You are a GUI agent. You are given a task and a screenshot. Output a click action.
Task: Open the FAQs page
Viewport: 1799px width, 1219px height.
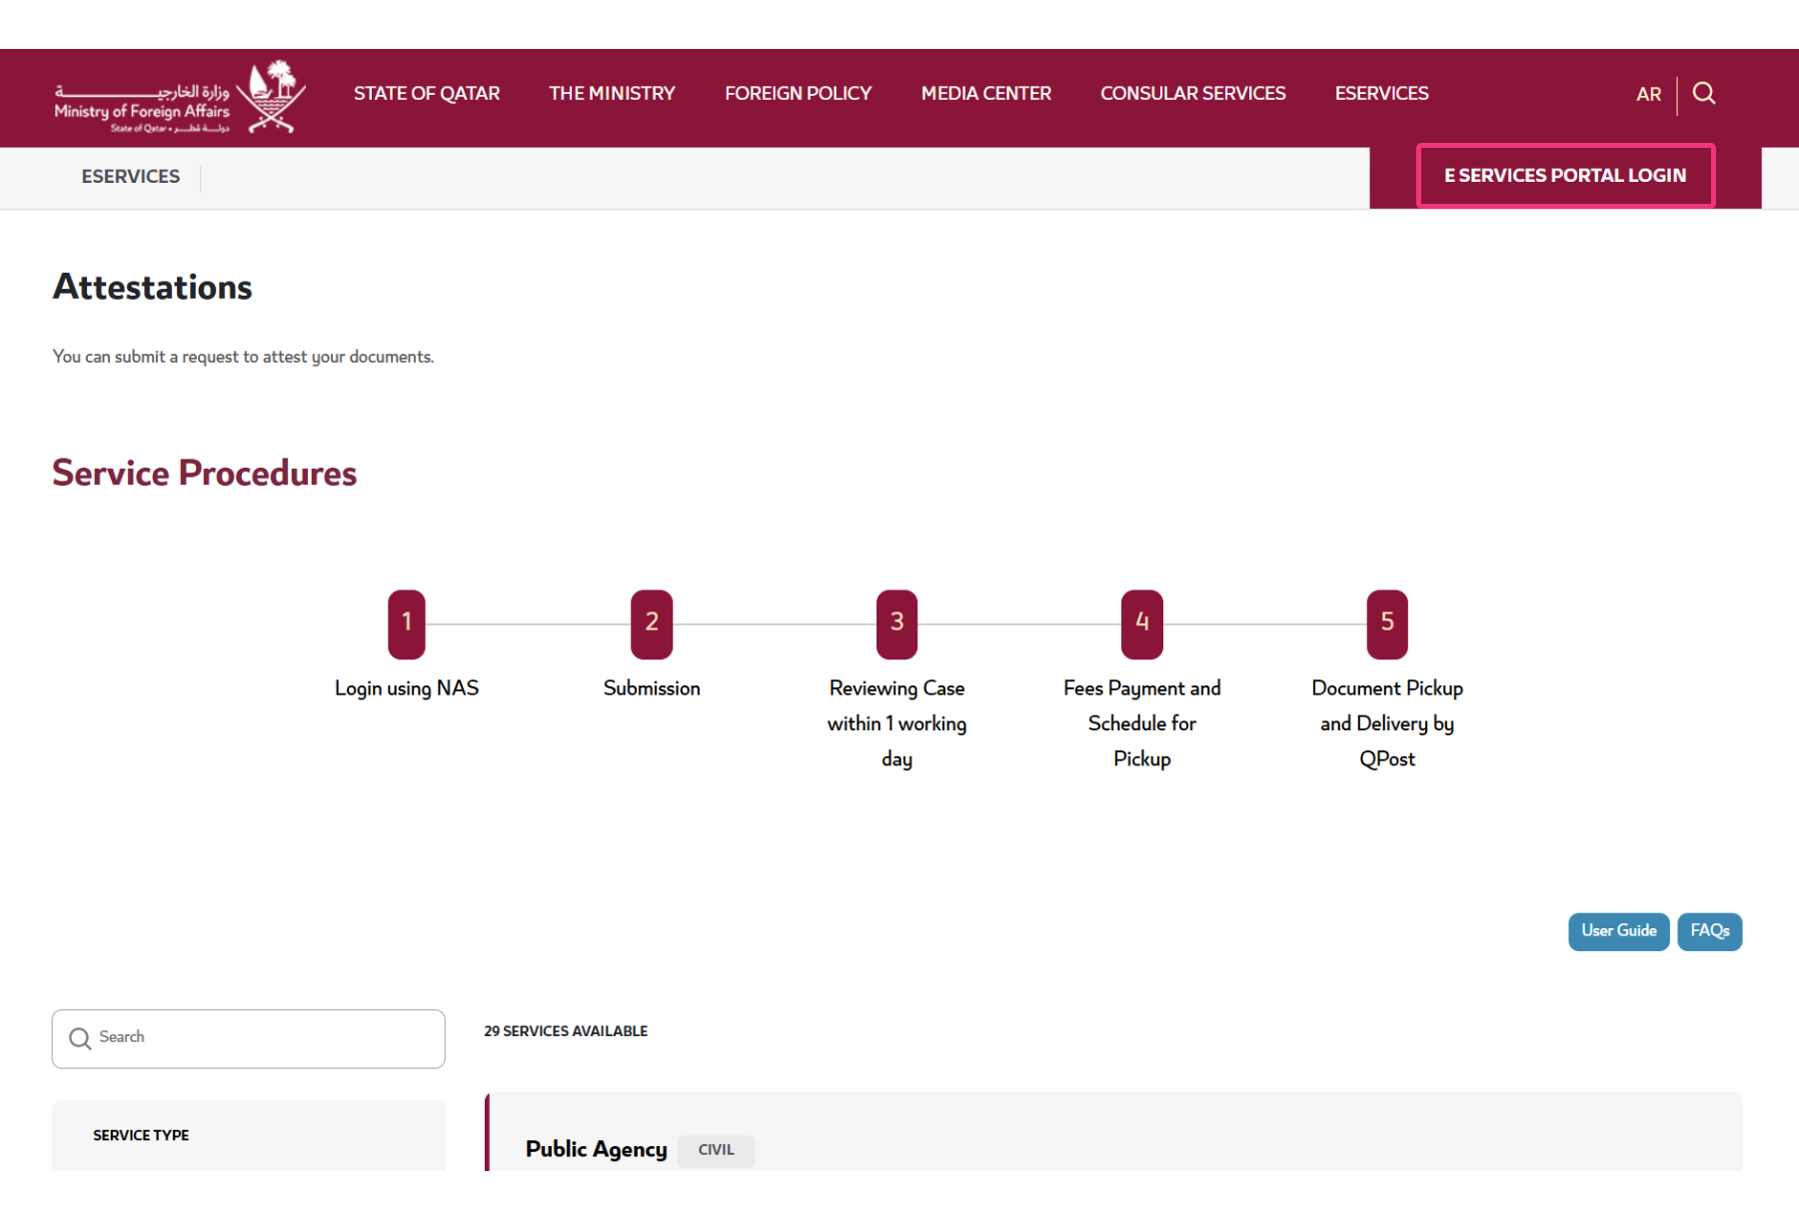[x=1709, y=931]
